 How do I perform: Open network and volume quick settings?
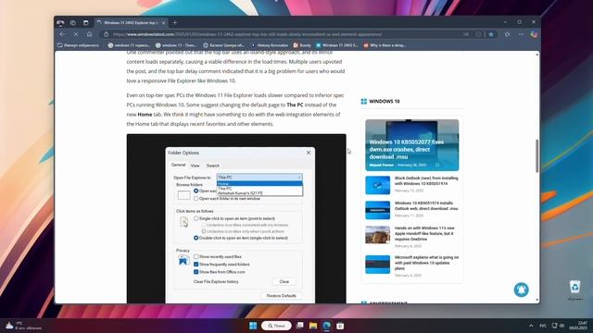point(558,326)
